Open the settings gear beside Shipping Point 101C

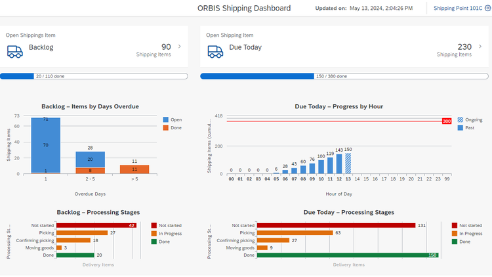point(488,8)
